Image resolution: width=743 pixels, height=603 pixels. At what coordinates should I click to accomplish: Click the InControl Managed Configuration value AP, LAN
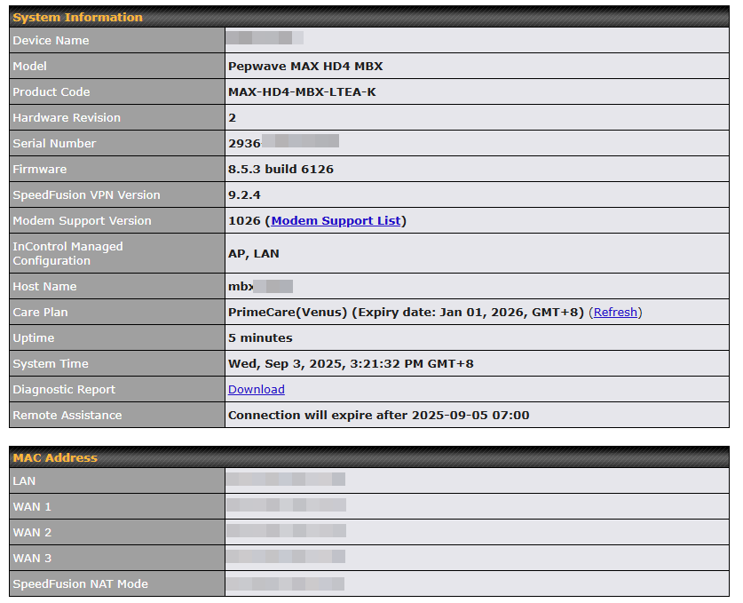click(254, 253)
